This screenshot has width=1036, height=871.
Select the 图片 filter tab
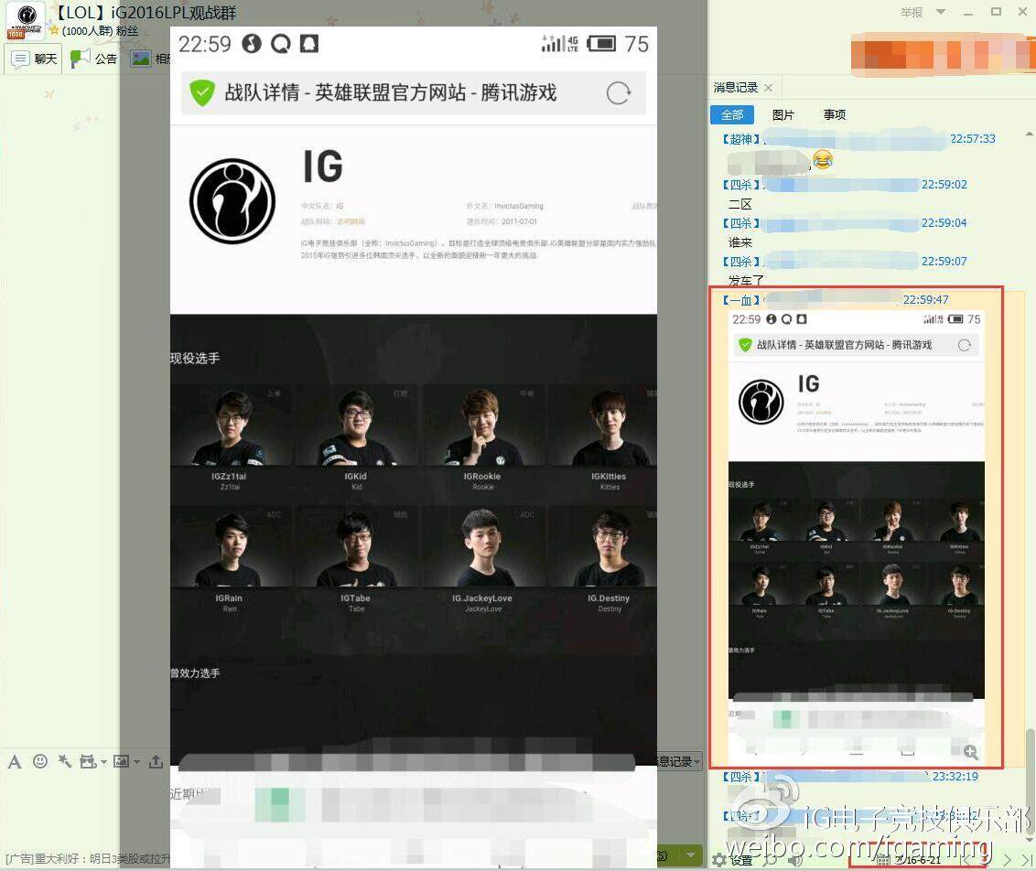pos(783,114)
